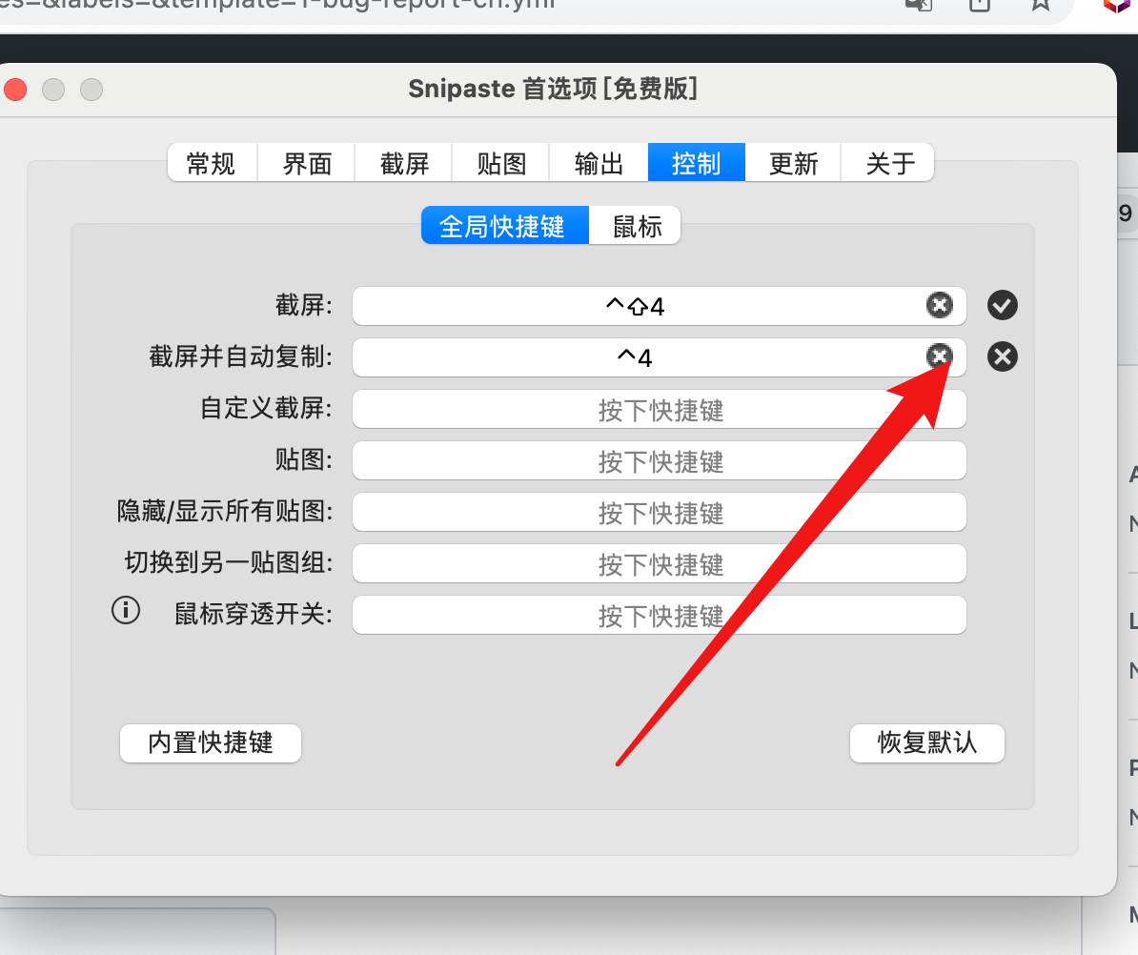Click the red extension icon at top right
1138x955 pixels.
click(x=1116, y=8)
